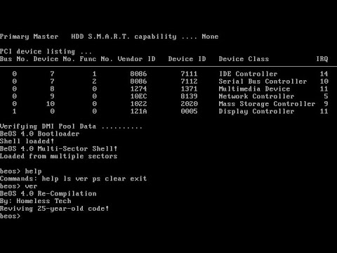337x253 pixels.
Task: Click the "Device No." column header
Action: coord(54,59)
